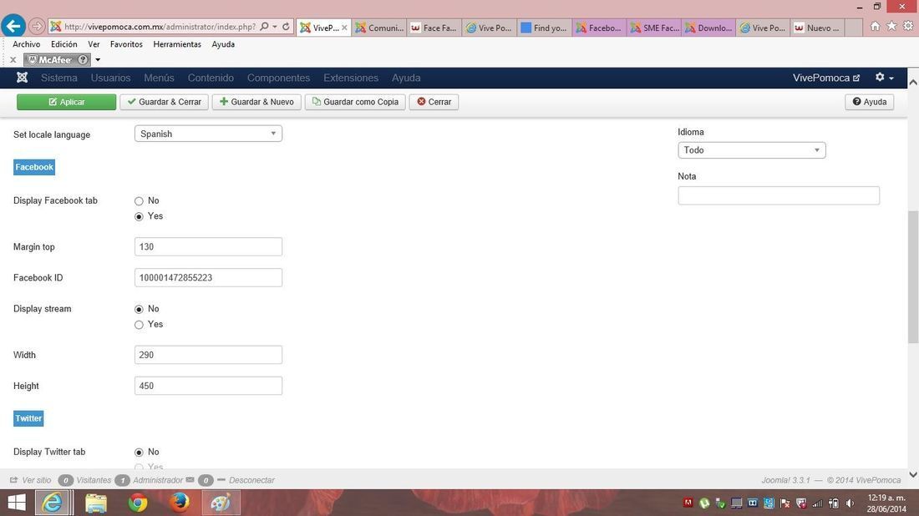919x516 pixels.
Task: Click the address bar URL field
Action: click(x=160, y=27)
